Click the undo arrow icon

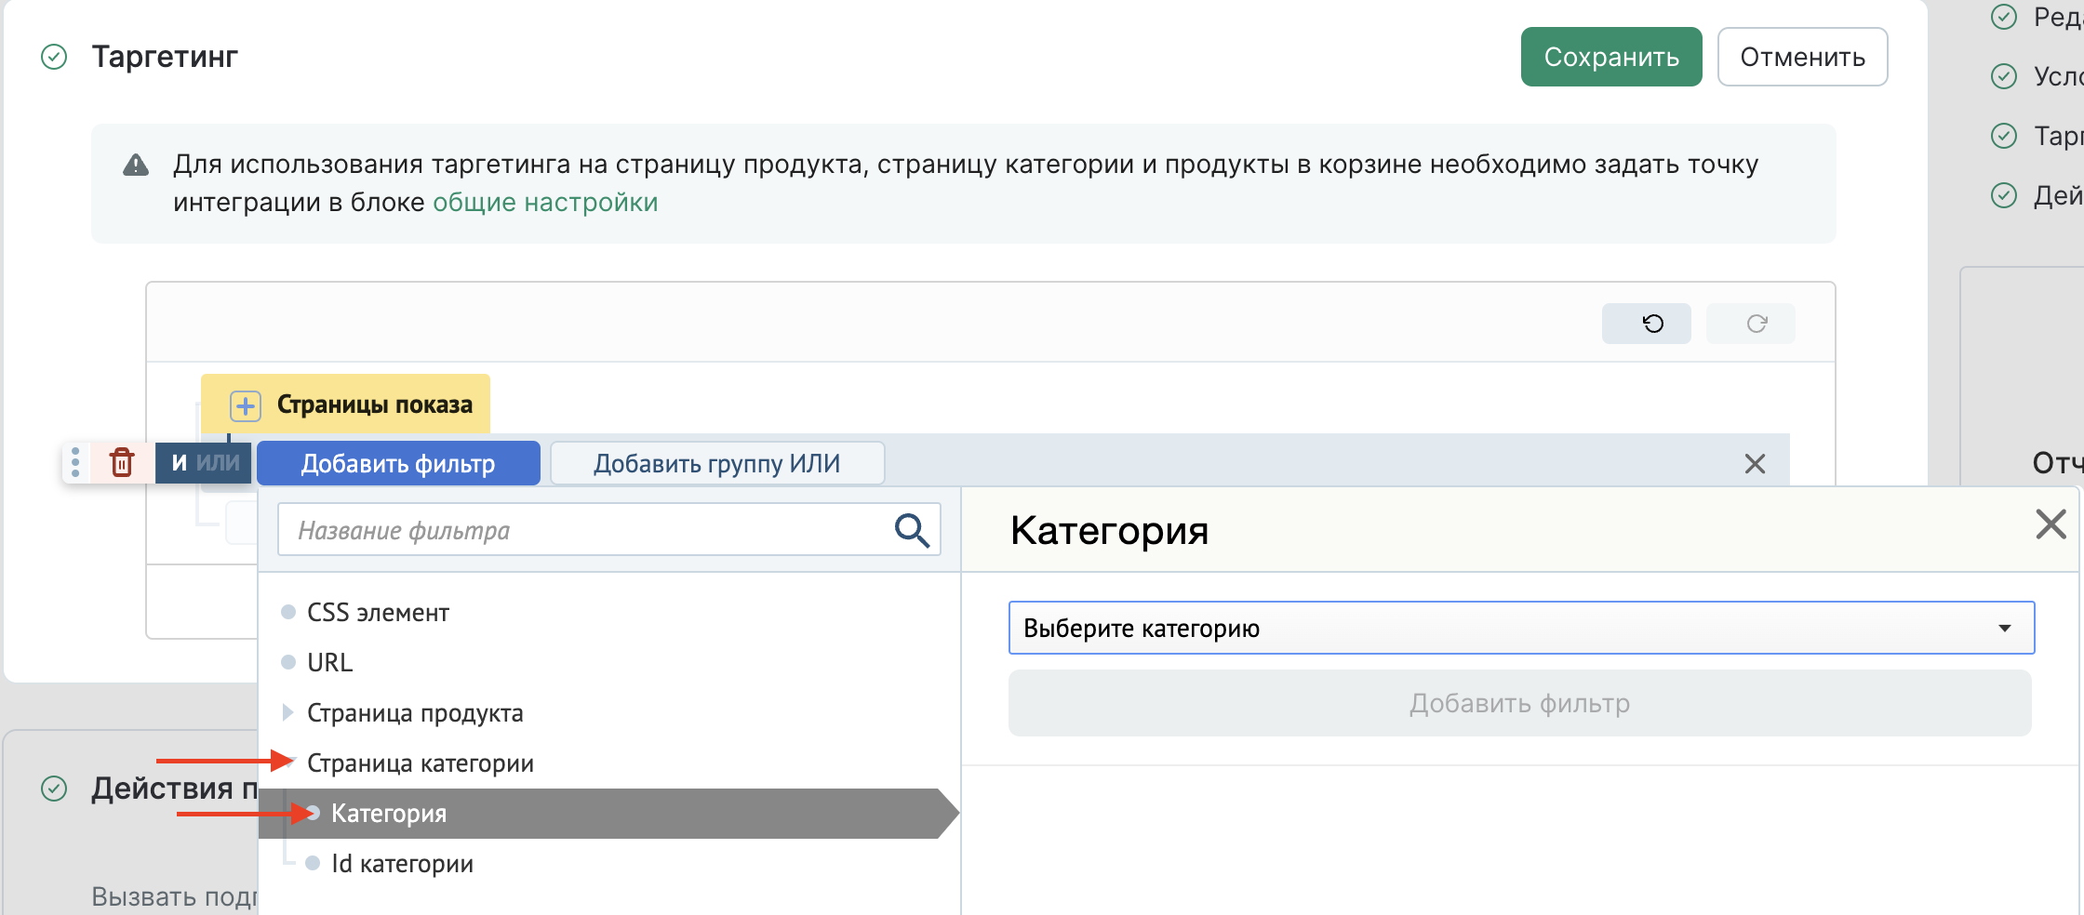click(1652, 324)
